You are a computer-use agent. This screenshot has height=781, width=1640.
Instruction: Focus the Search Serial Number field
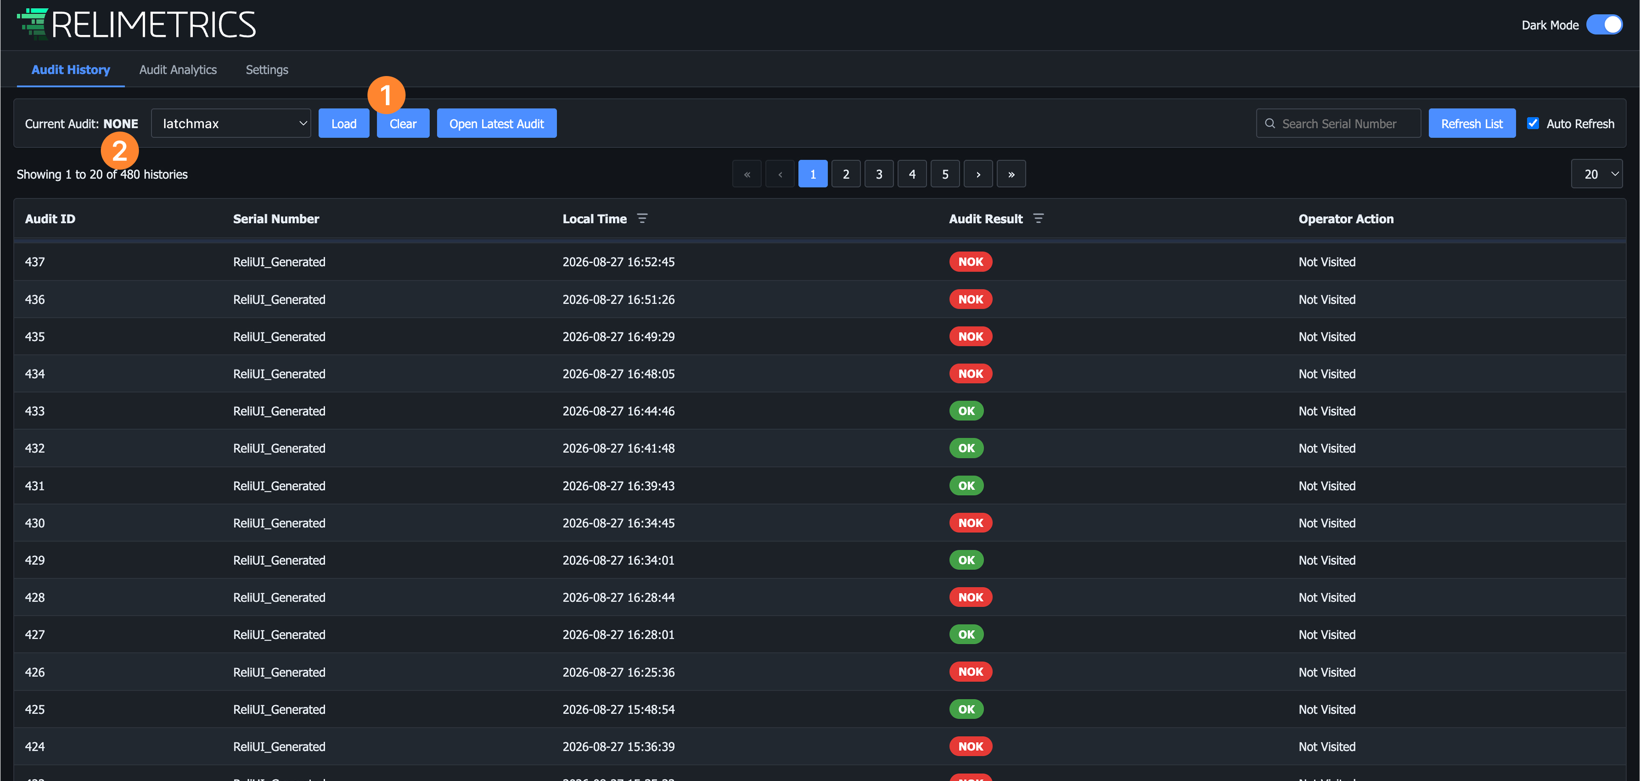point(1338,123)
